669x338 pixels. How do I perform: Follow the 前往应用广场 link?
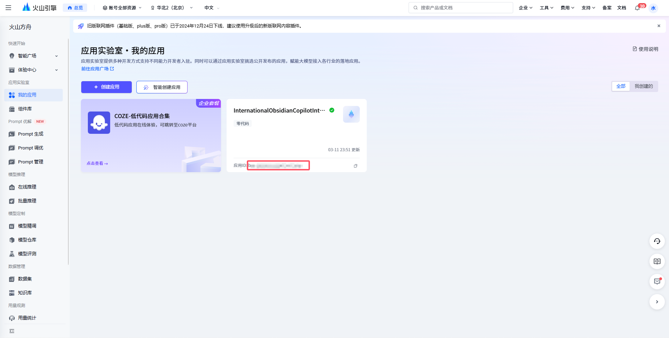(98, 69)
